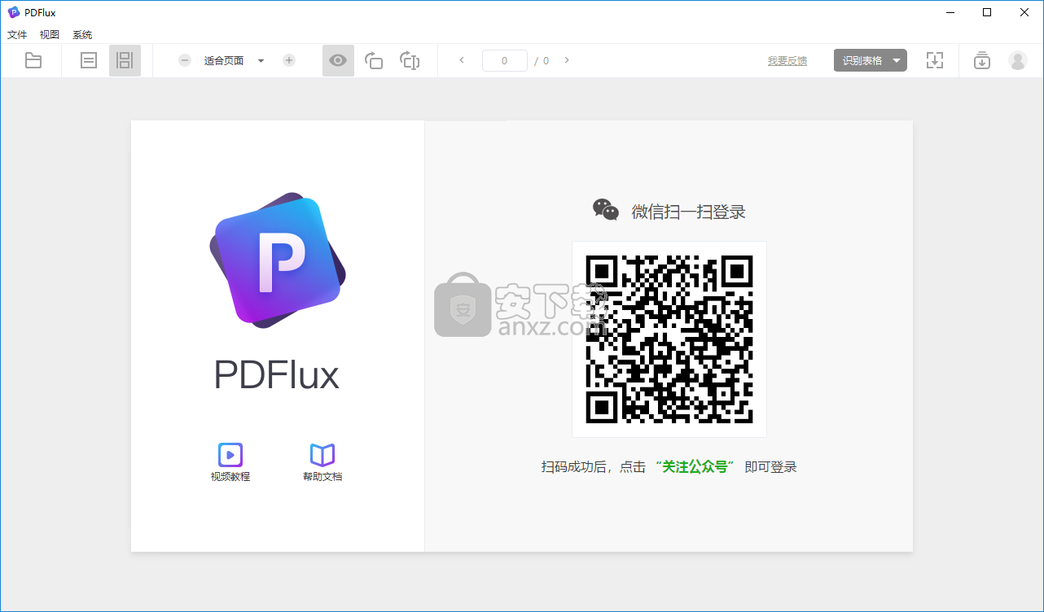The width and height of the screenshot is (1044, 612).
Task: Switch to continuous page layout icon
Action: click(125, 60)
